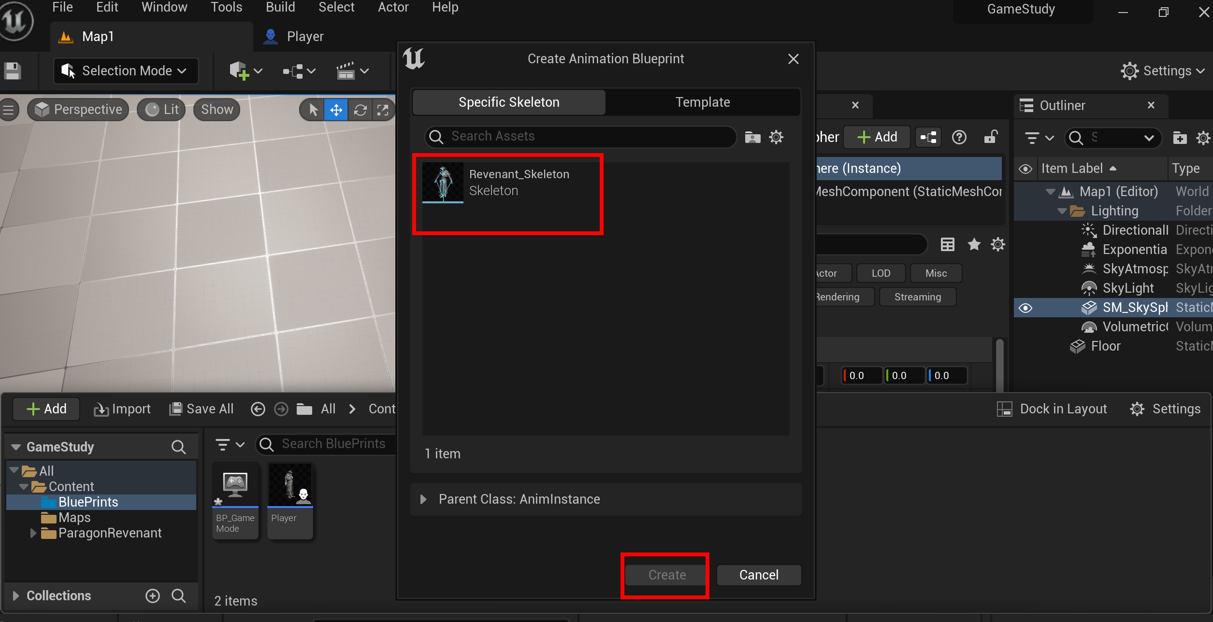Switch to the Template tab
1213x622 pixels.
703,102
